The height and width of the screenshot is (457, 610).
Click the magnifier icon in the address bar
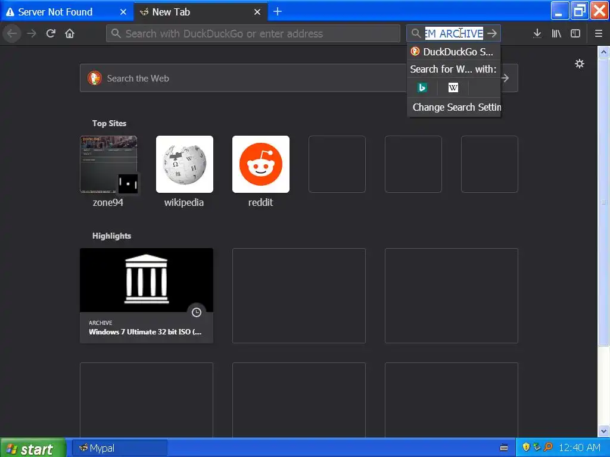116,33
